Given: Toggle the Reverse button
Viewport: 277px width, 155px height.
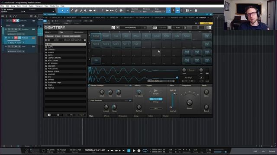Looking at the screenshot, I should (x=191, y=70).
